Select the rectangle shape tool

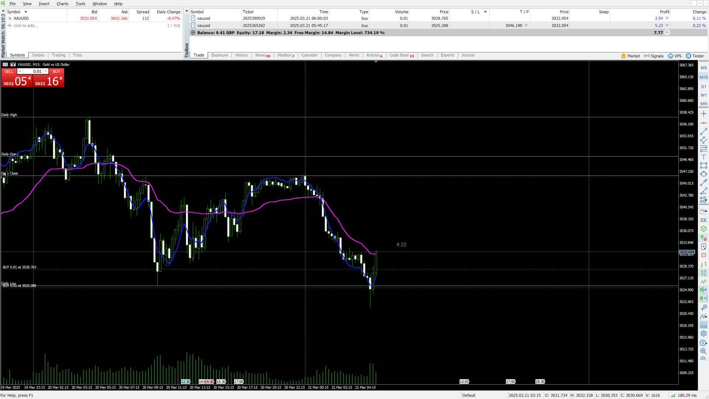coord(703,166)
